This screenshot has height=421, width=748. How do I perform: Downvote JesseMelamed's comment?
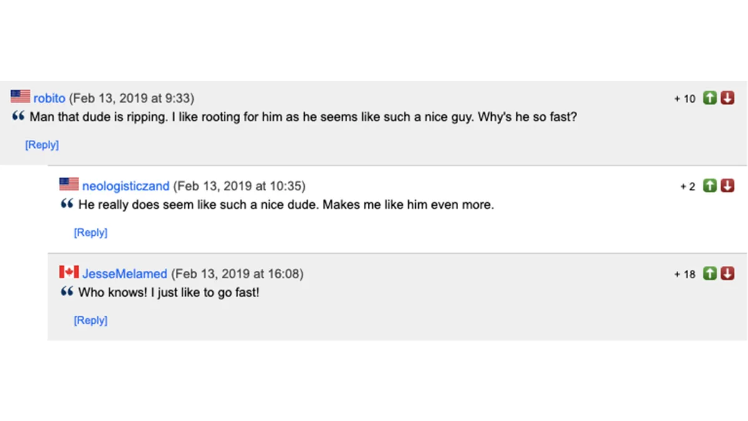coord(727,274)
